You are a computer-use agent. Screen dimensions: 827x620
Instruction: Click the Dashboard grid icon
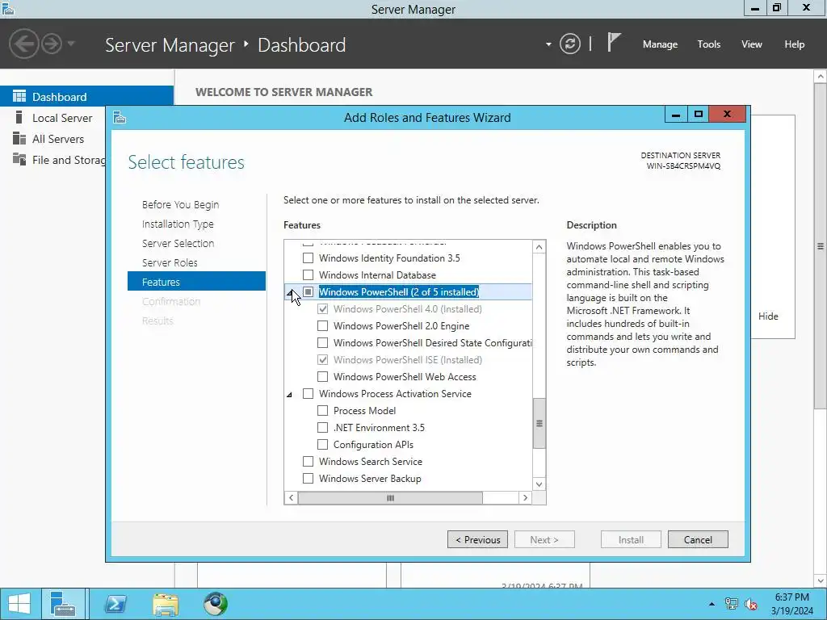pos(19,96)
